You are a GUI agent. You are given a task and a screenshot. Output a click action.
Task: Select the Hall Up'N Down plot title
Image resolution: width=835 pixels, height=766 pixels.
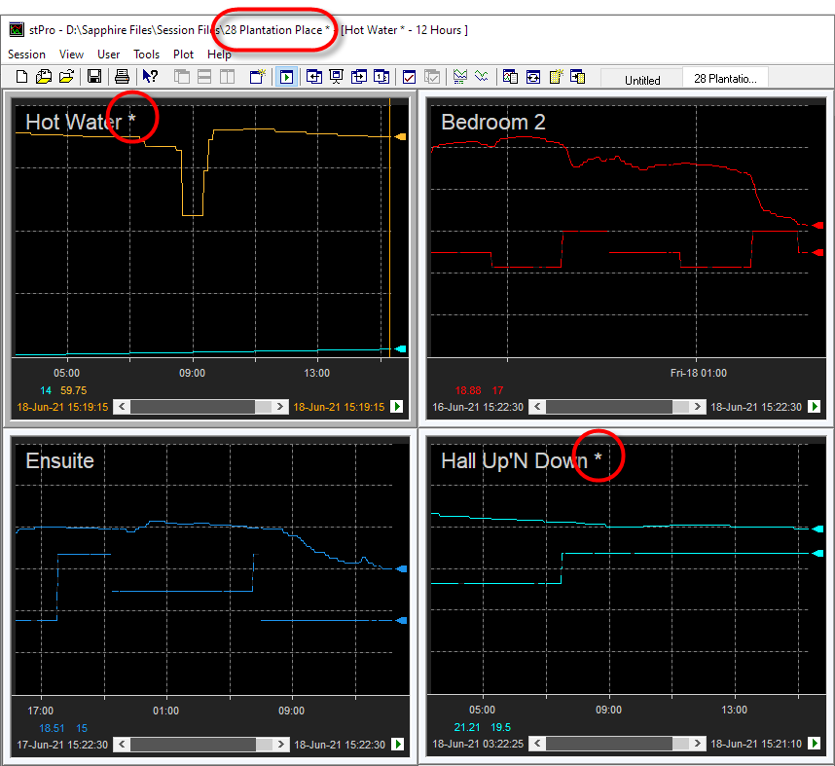click(522, 460)
